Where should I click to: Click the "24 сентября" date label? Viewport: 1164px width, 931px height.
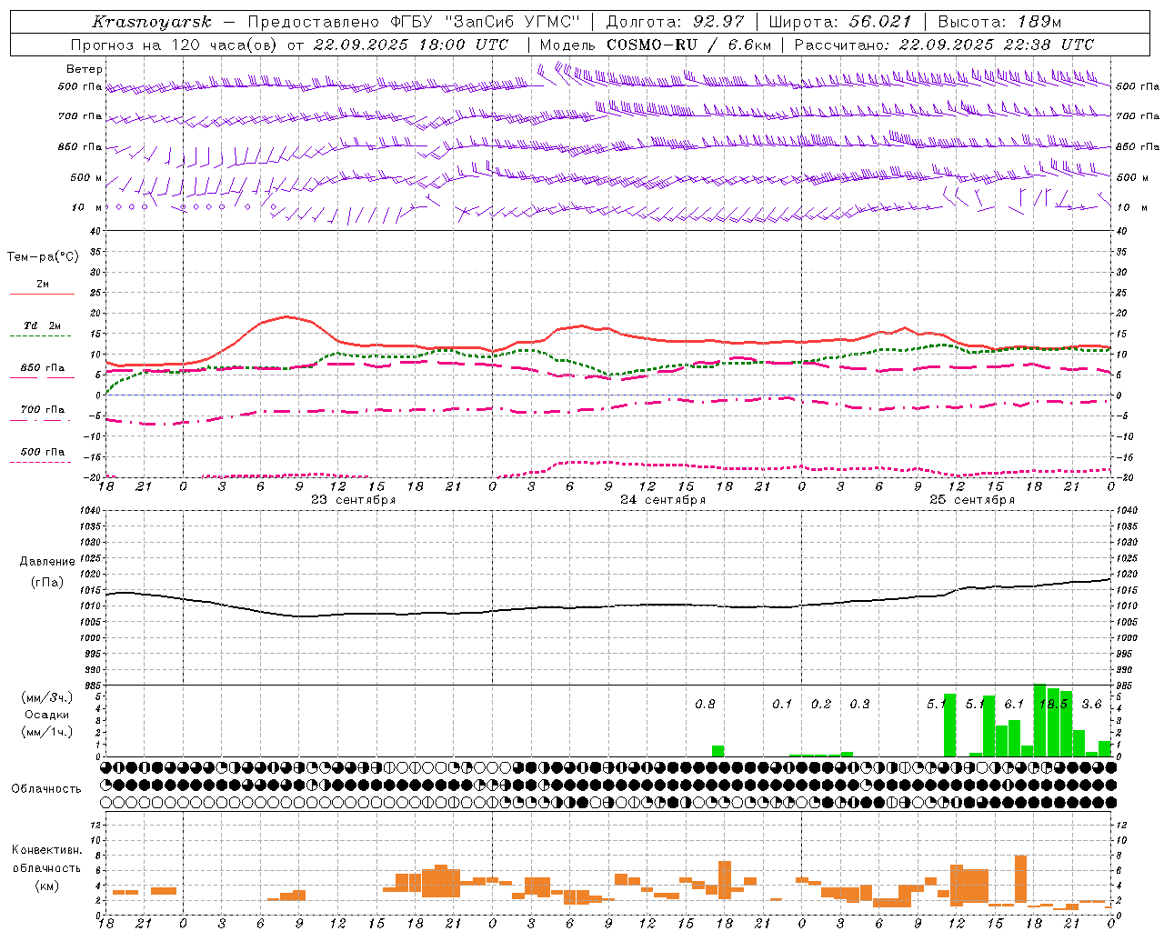click(663, 500)
